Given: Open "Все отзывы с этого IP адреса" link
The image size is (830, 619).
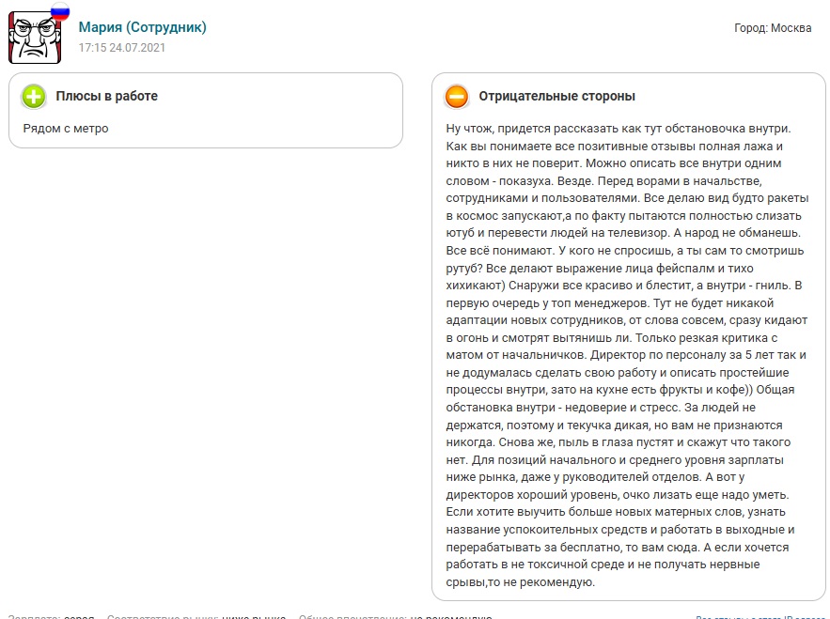Looking at the screenshot, I should click(x=760, y=618).
